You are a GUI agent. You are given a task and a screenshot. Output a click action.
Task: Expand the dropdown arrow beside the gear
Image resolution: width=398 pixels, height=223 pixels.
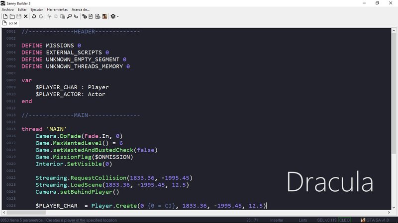pos(118,16)
